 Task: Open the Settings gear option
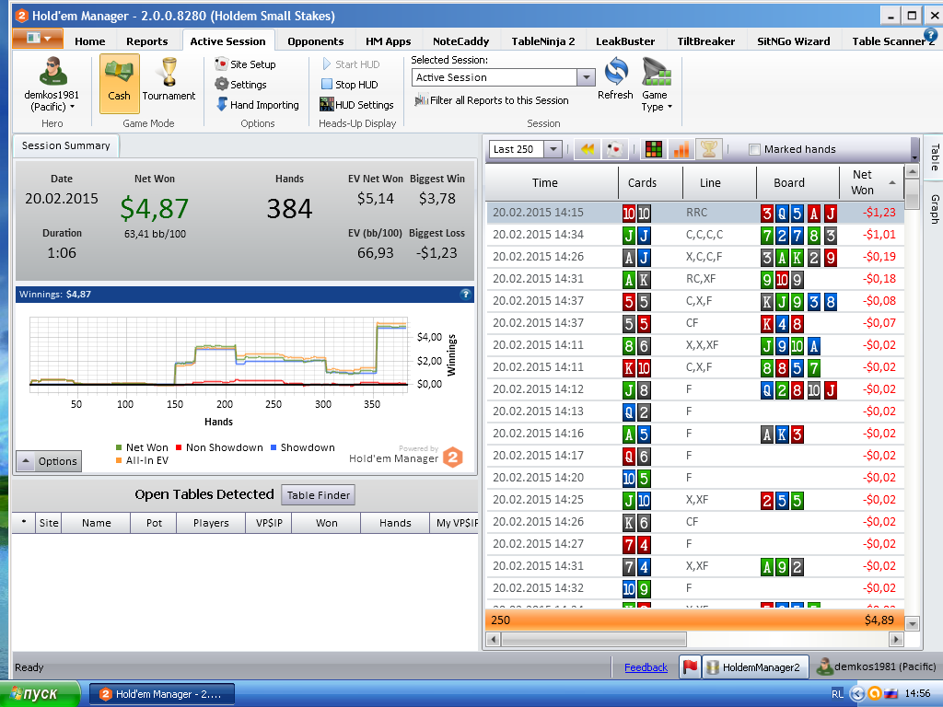coord(240,85)
